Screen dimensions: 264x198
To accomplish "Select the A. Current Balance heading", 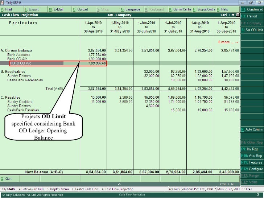I will [x=16, y=50].
